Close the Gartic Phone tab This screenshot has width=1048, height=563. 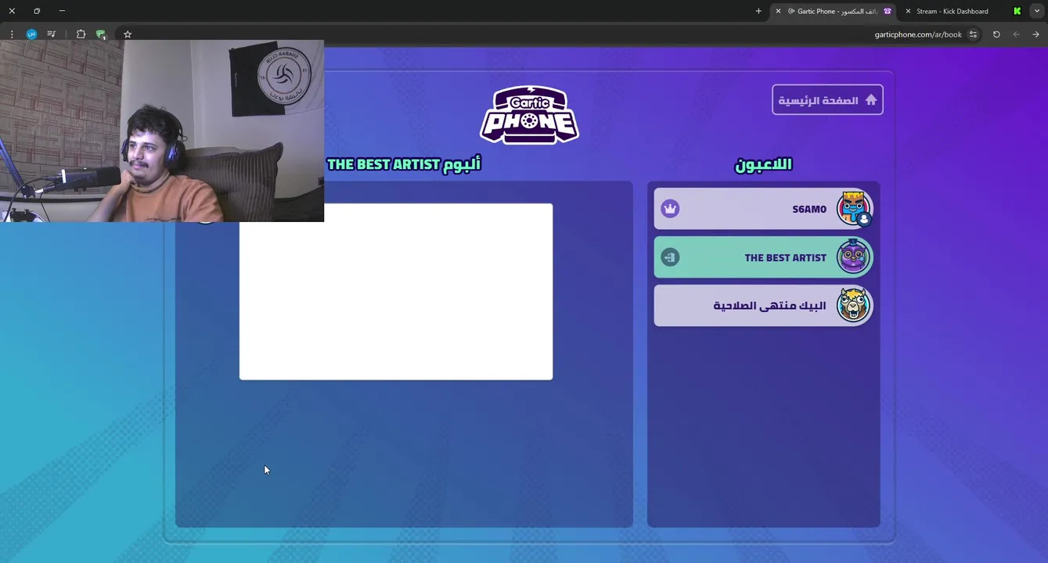click(778, 11)
